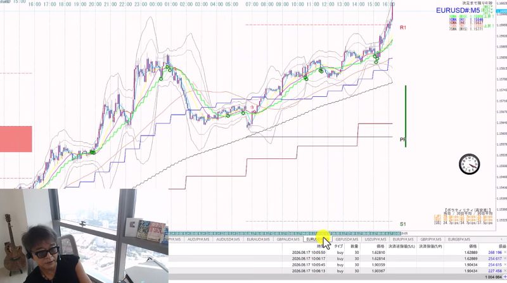Image resolution: width=507 pixels, height=283 pixels.
Task: Click the plus icon beside total 1 004 884
Action: pyautogui.click(x=505, y=277)
